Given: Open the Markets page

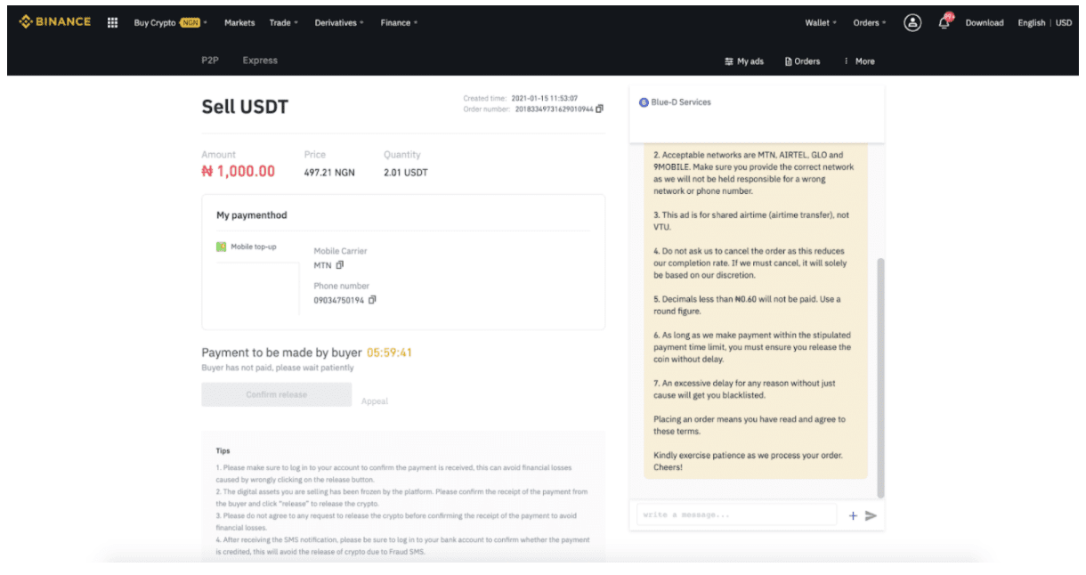Looking at the screenshot, I should click(239, 23).
